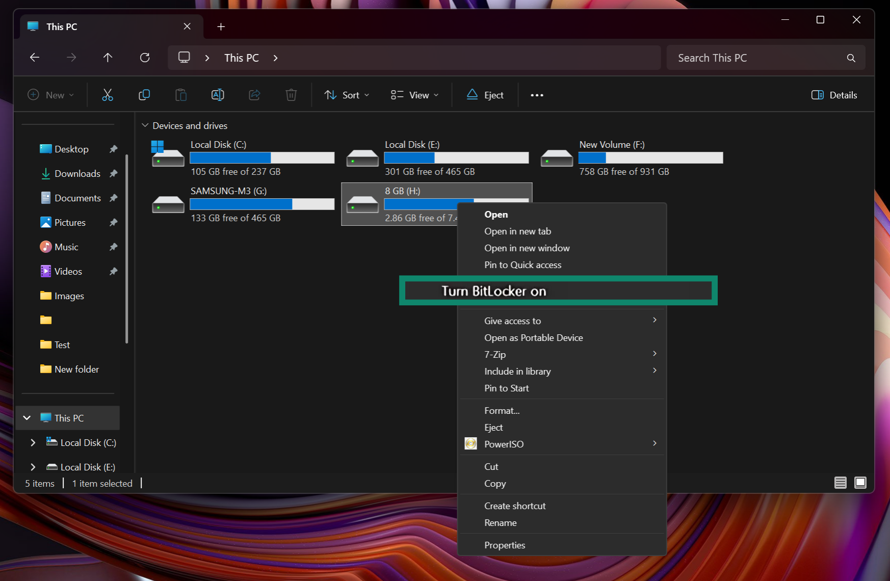Click inside the Search This PC field
Viewport: 890px width, 581px height.
point(739,58)
